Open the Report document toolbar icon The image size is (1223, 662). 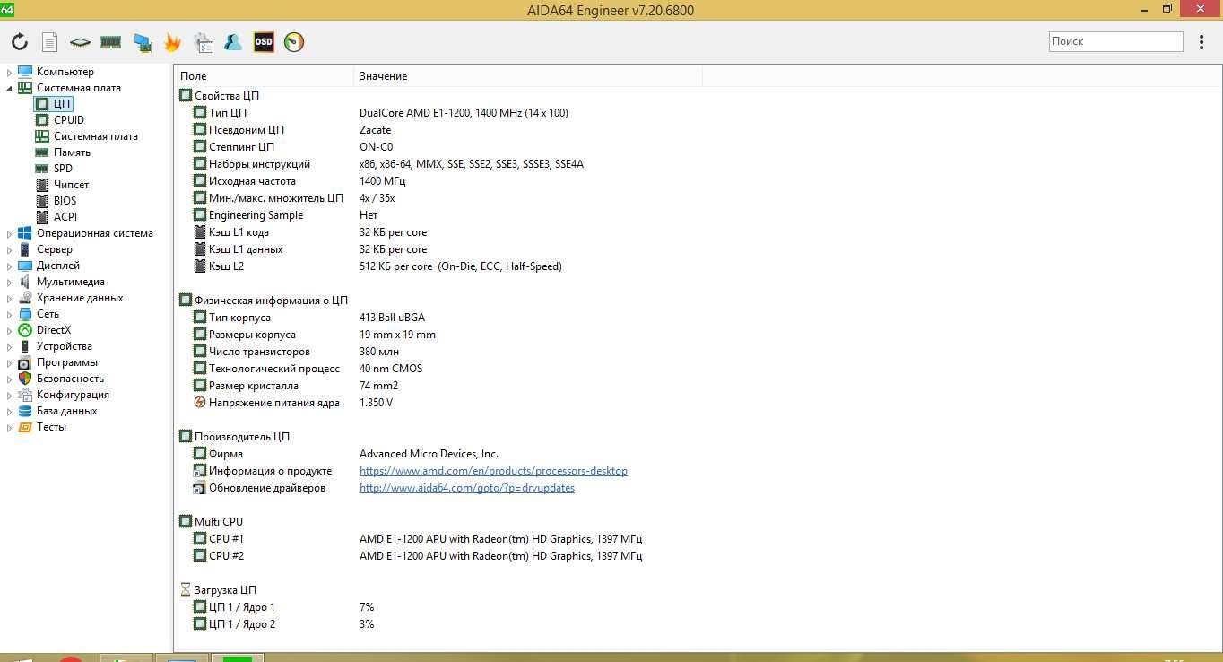[x=50, y=42]
